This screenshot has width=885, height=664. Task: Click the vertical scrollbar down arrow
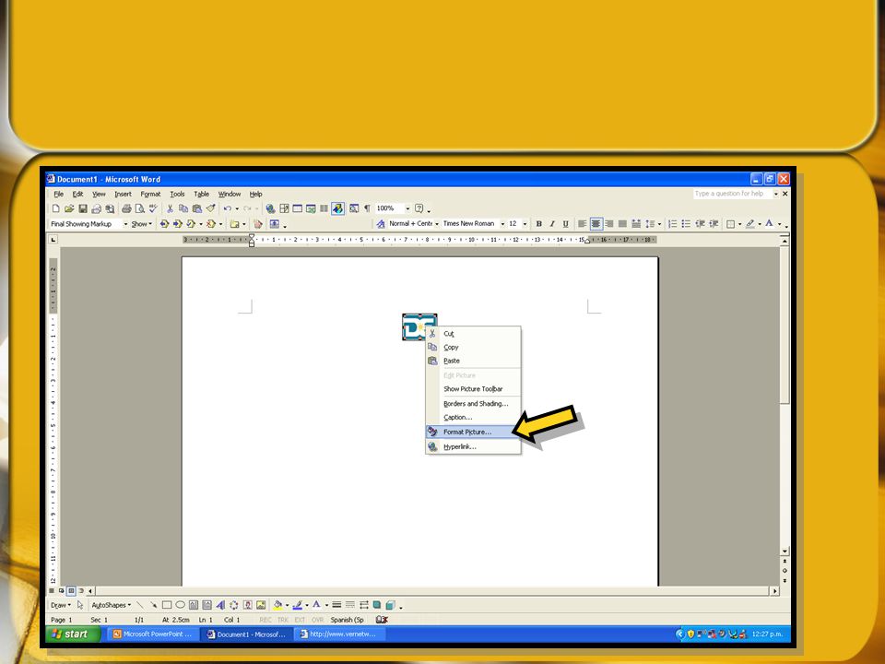coord(785,551)
